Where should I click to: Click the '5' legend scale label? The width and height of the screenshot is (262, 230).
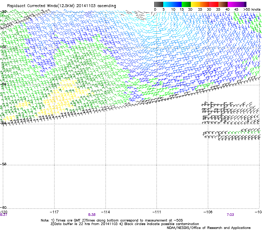[164, 10]
